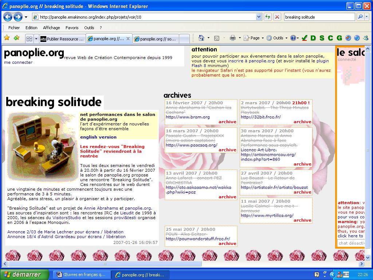Expand hidden tray icons with blue arrow
Screen dimensions: 373x280
[332, 275]
